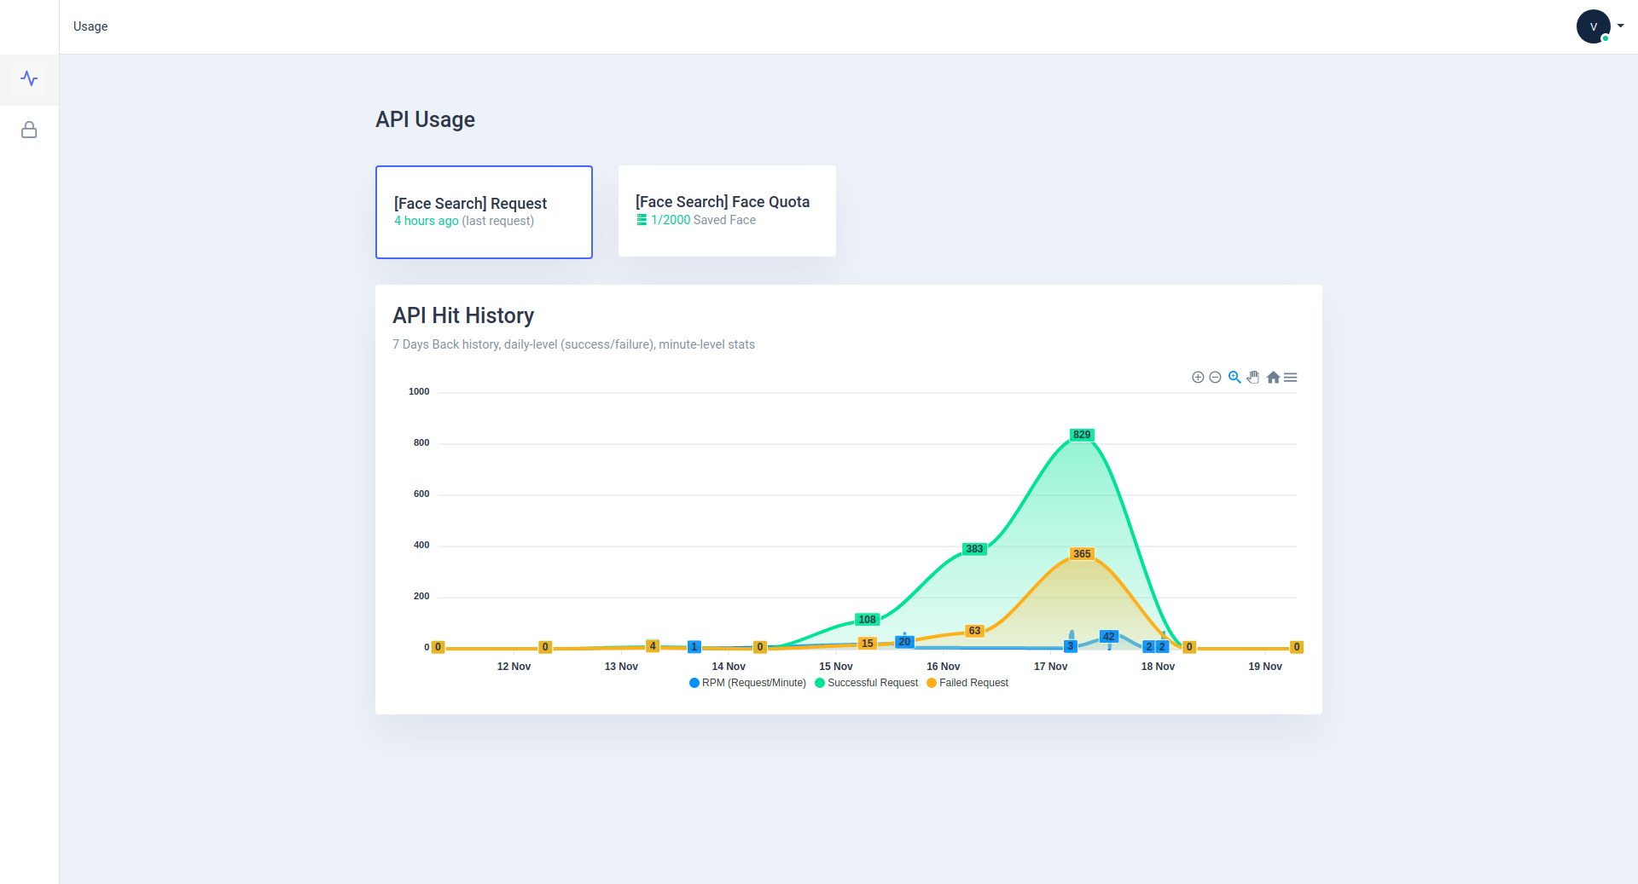The width and height of the screenshot is (1638, 884).
Task: Toggle RPM (Request/Minute) series in legend
Action: point(747,683)
